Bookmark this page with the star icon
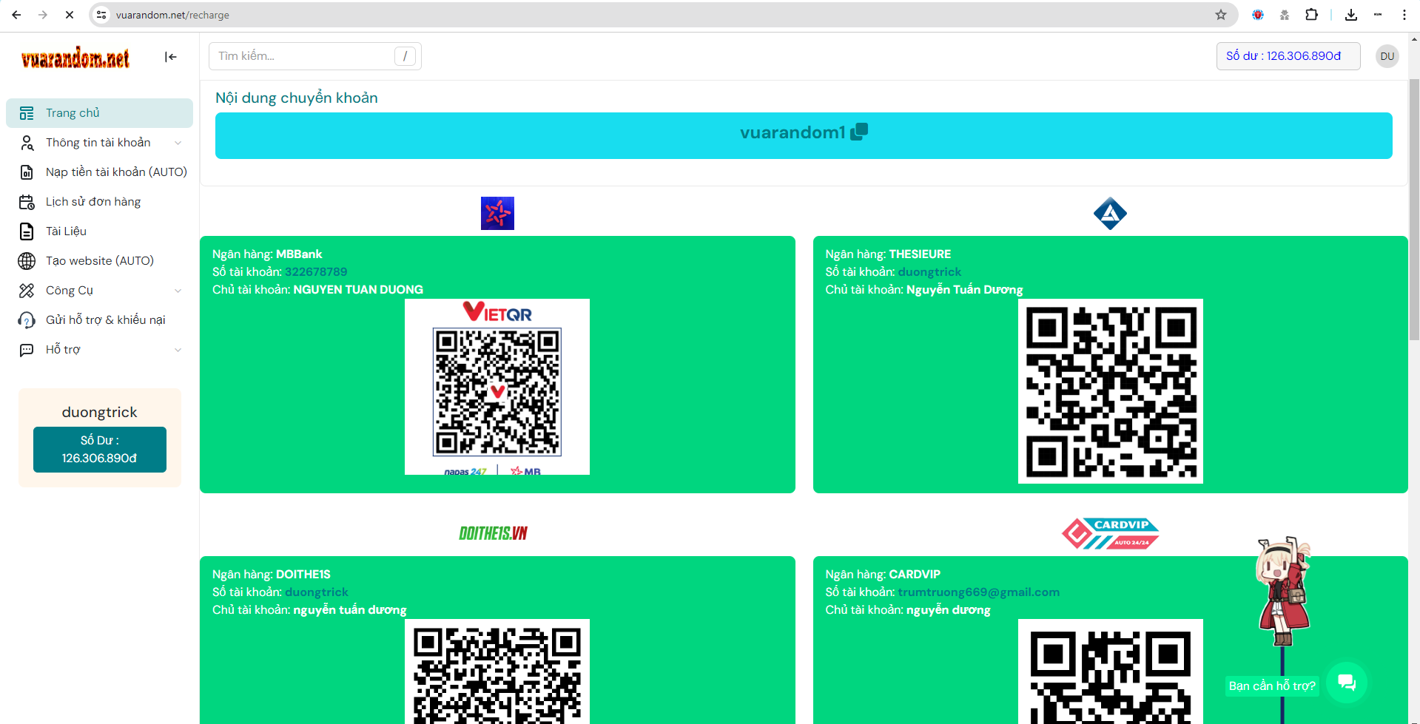The width and height of the screenshot is (1420, 724). 1221,15
